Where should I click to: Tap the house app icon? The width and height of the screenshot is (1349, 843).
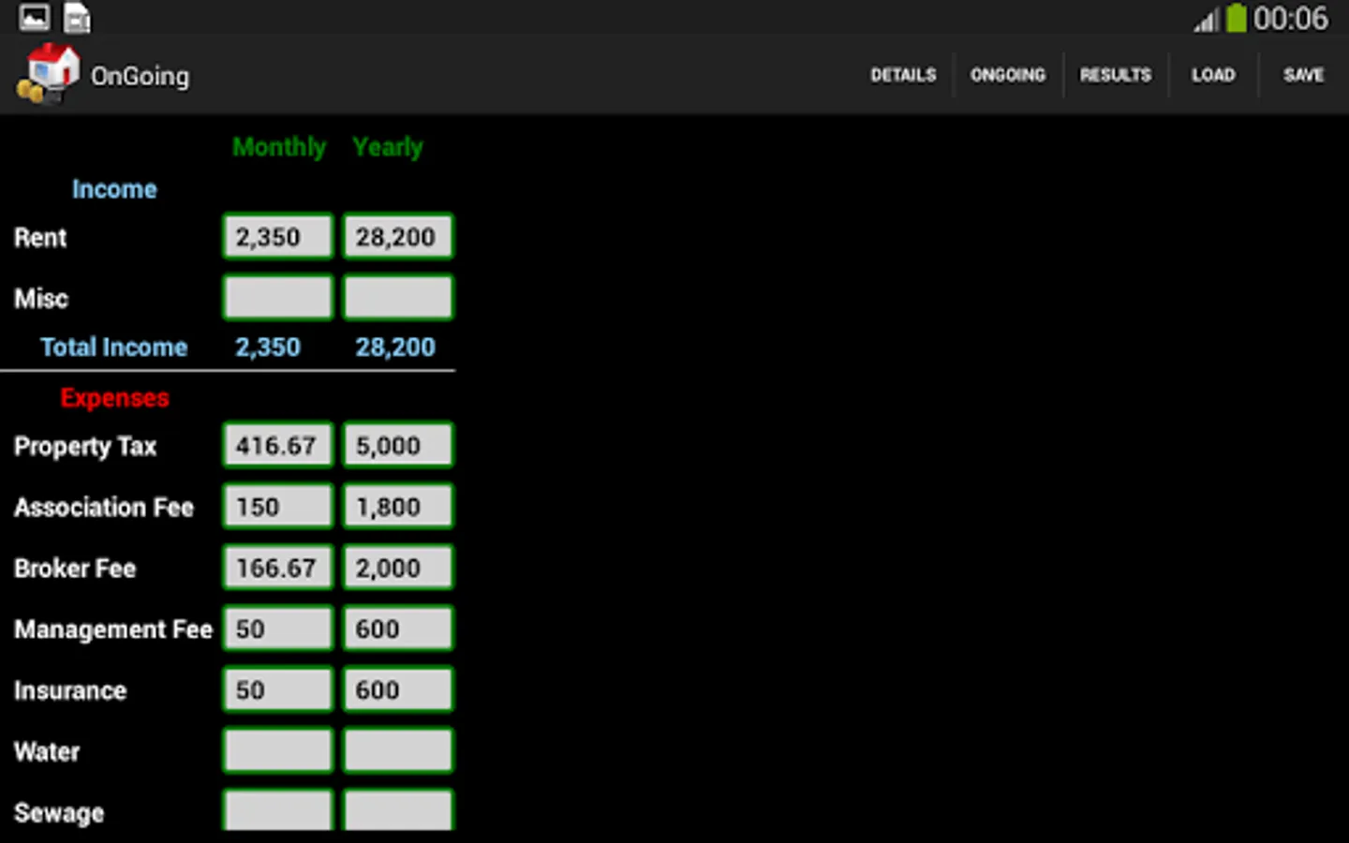point(48,73)
